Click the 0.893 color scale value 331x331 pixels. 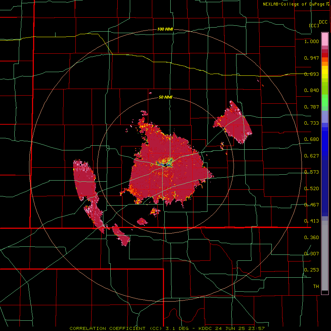coord(312,74)
